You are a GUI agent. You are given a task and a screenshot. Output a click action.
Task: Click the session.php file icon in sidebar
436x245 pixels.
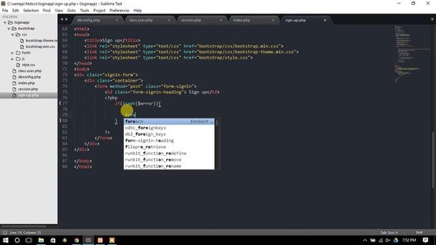tap(14, 89)
